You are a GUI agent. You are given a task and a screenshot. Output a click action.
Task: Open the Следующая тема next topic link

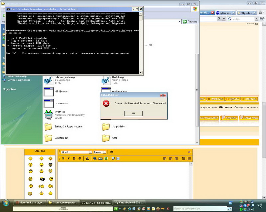point(246,107)
